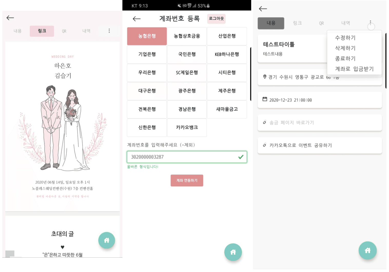Tap the 로그아웃 button

click(216, 19)
